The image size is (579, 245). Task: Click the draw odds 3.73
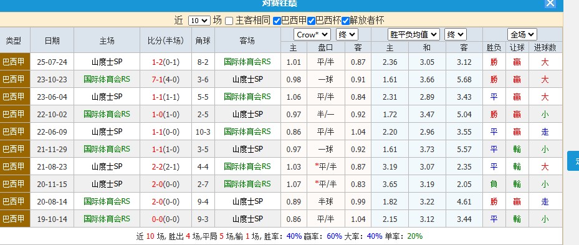427,149
